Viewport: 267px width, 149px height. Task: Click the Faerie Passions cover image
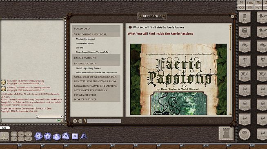[178, 79]
